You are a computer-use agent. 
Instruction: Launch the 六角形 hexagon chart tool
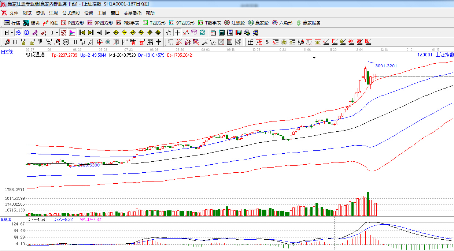click(x=282, y=23)
